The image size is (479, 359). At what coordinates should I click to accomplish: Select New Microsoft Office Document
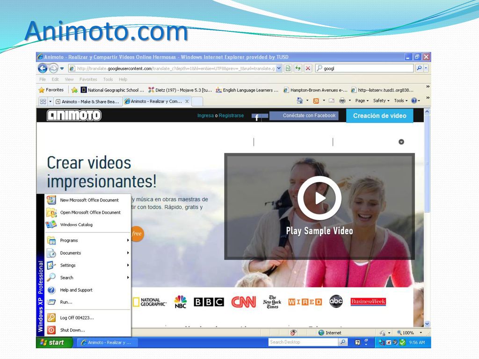coord(88,200)
